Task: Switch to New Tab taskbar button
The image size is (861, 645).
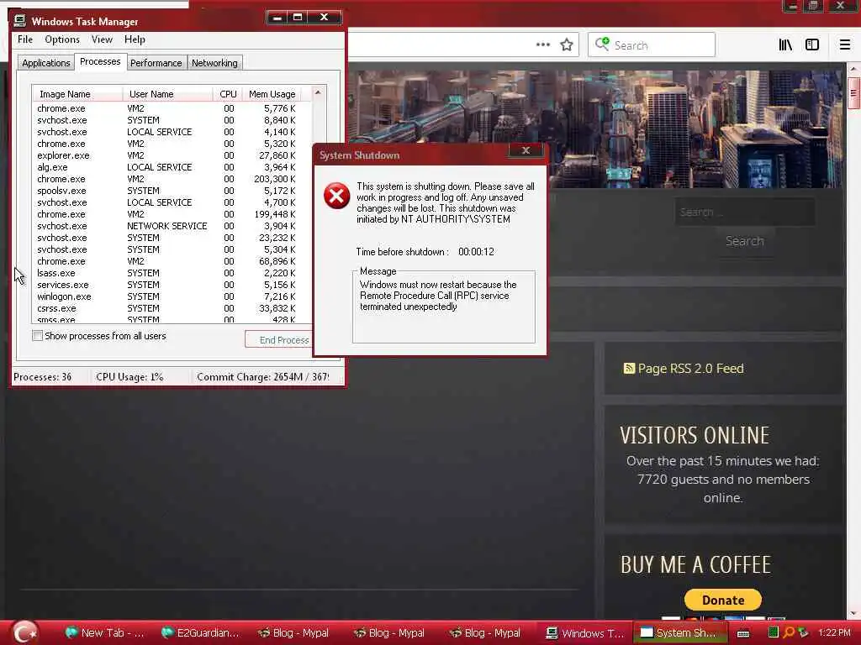Action: point(104,633)
